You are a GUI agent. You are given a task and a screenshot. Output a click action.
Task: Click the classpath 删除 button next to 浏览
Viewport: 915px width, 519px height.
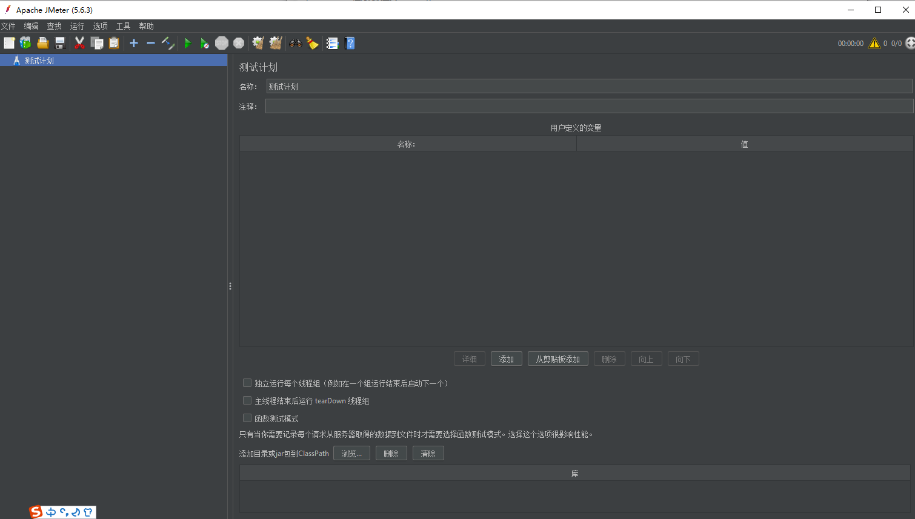pyautogui.click(x=391, y=454)
